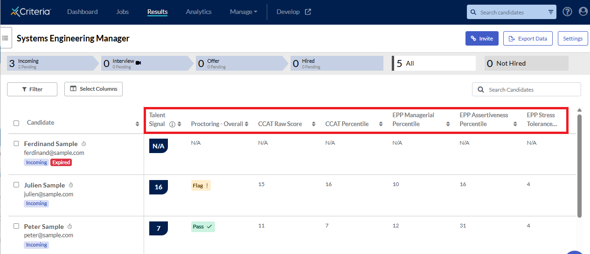The width and height of the screenshot is (590, 254).
Task: Expand the Manage dropdown menu
Action: [243, 12]
